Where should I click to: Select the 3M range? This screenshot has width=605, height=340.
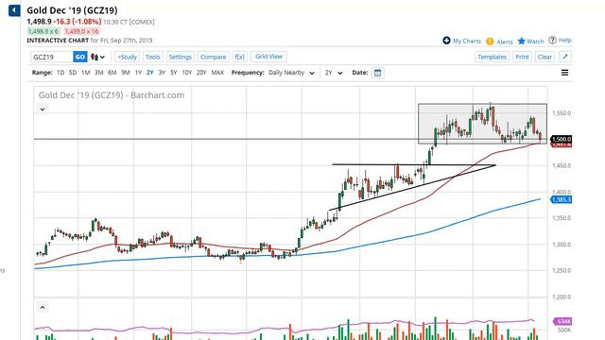pyautogui.click(x=98, y=73)
